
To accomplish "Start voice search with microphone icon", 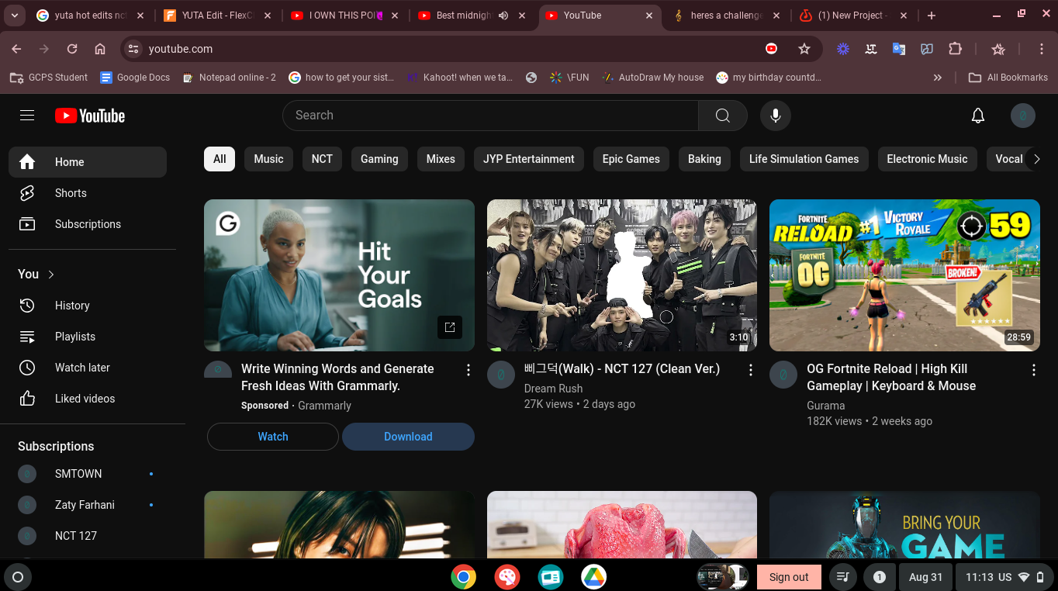I will pyautogui.click(x=775, y=116).
